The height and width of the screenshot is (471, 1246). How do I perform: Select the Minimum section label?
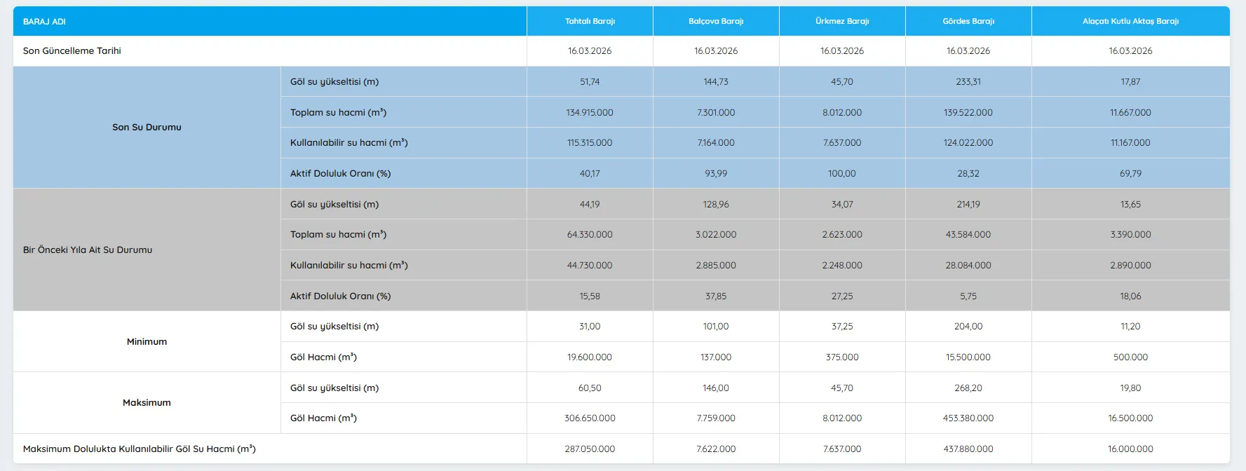pyautogui.click(x=147, y=342)
